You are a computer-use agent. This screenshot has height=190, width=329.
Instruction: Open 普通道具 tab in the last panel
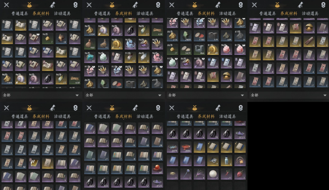(185, 116)
